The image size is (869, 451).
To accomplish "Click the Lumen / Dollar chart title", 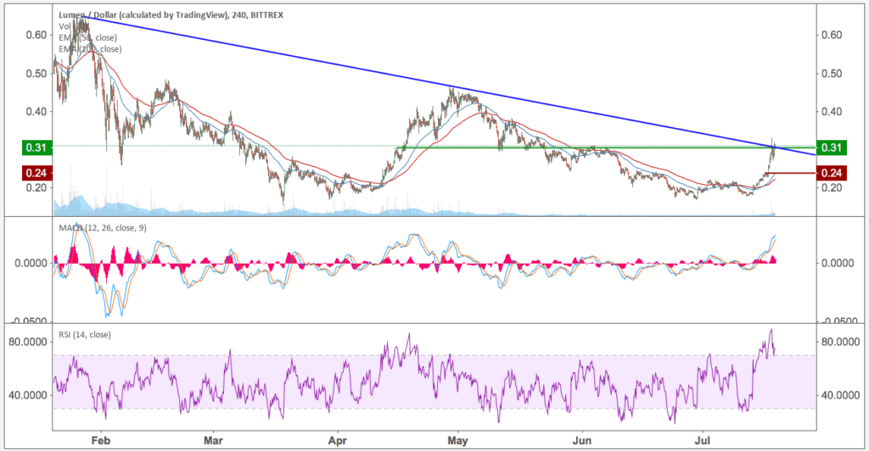I will tap(171, 15).
